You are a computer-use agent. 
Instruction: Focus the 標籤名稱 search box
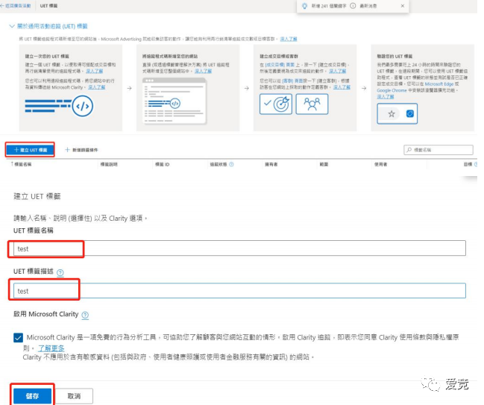(439, 150)
